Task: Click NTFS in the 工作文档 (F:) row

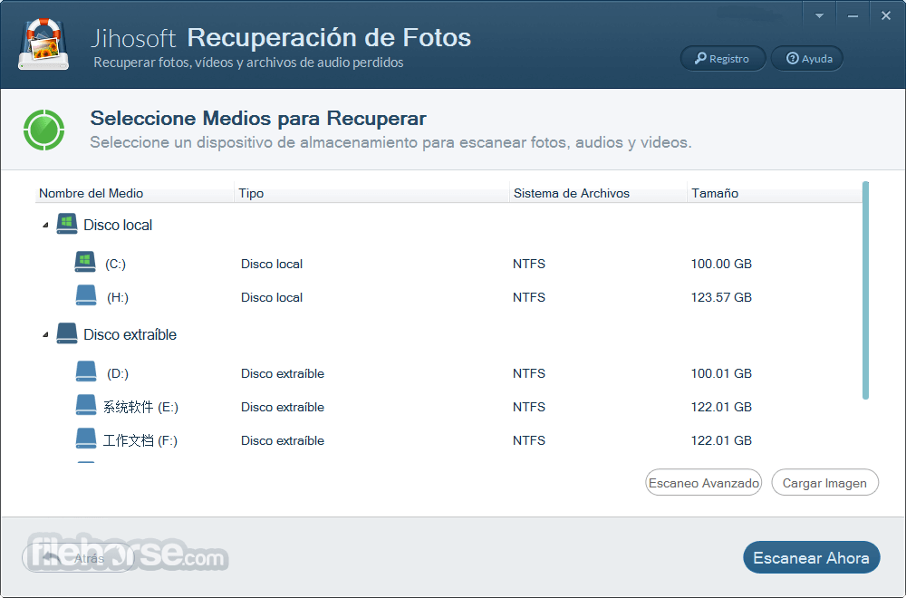Action: click(x=529, y=441)
